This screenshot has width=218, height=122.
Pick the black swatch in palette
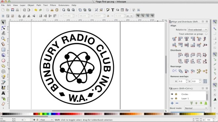(3, 114)
